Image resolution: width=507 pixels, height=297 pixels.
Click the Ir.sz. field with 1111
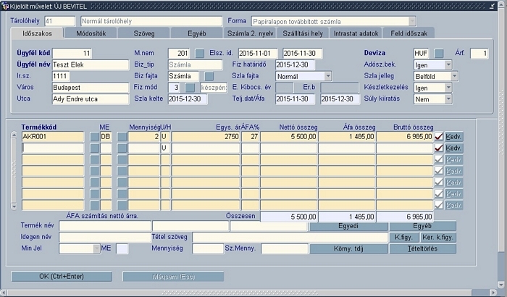click(61, 76)
